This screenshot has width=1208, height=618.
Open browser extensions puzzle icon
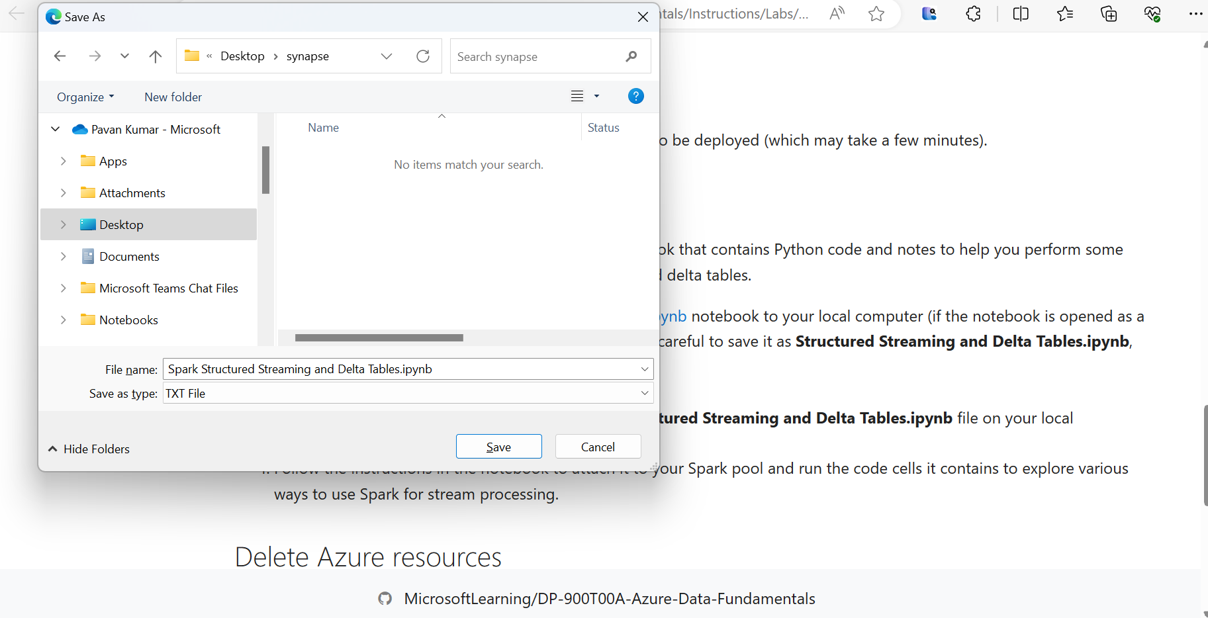[x=973, y=14]
